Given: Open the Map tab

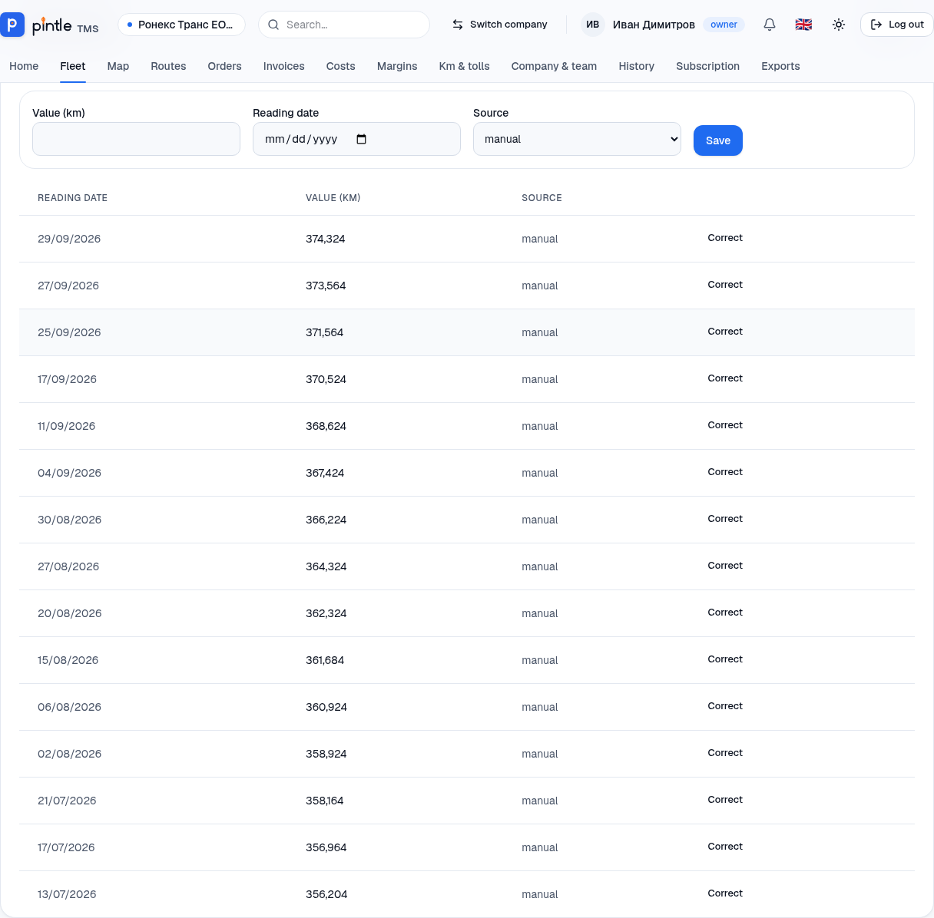Looking at the screenshot, I should point(118,66).
